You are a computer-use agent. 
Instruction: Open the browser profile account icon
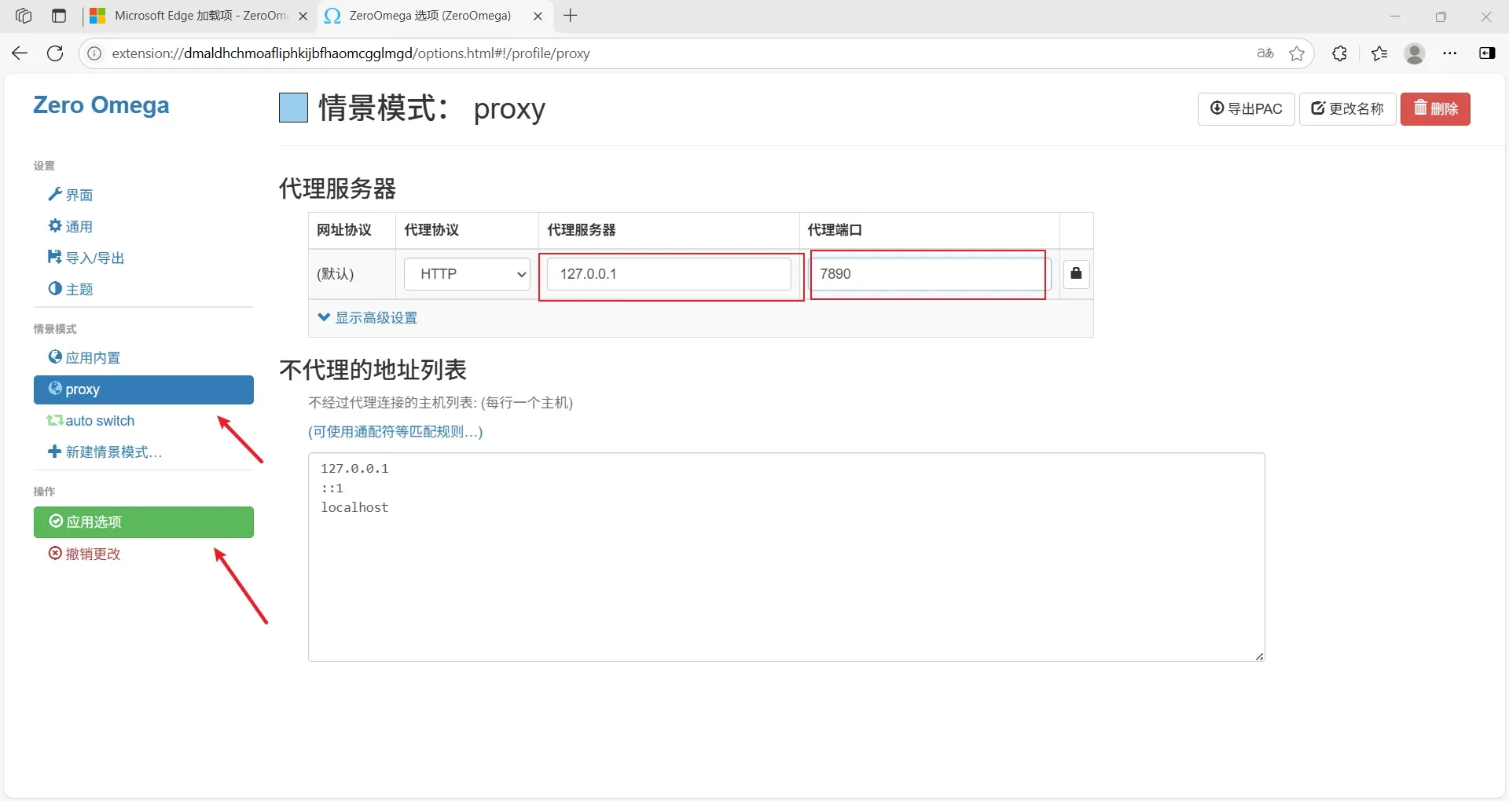1415,53
